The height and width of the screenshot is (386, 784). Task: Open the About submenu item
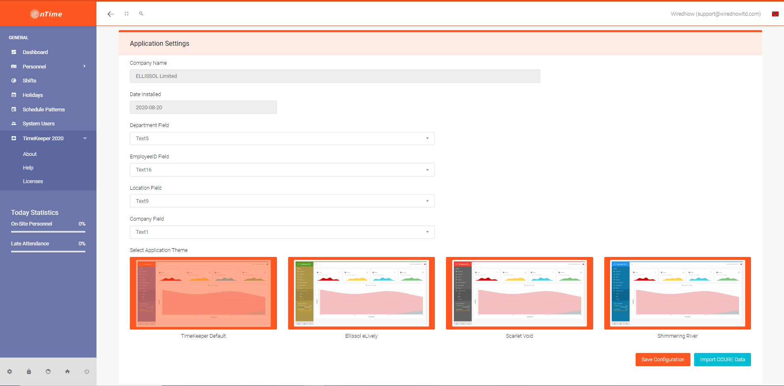(30, 154)
